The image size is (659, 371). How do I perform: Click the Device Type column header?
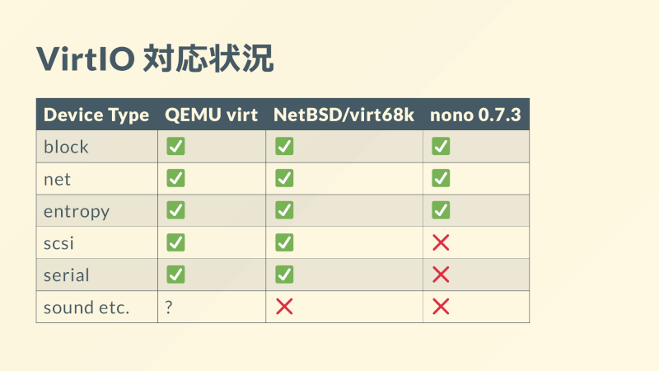coord(96,115)
